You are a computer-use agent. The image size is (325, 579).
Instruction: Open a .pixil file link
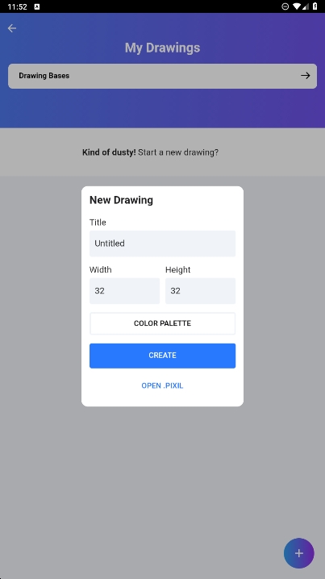163,385
